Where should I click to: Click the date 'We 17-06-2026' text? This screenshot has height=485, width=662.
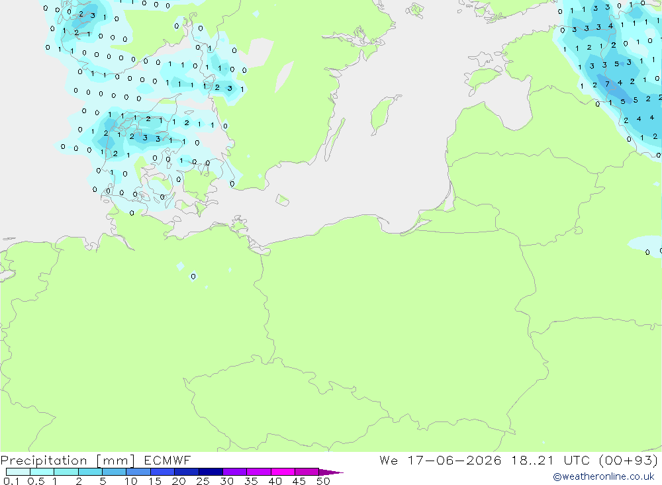440,461
